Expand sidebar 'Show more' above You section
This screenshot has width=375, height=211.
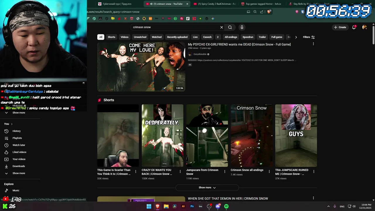(19, 113)
